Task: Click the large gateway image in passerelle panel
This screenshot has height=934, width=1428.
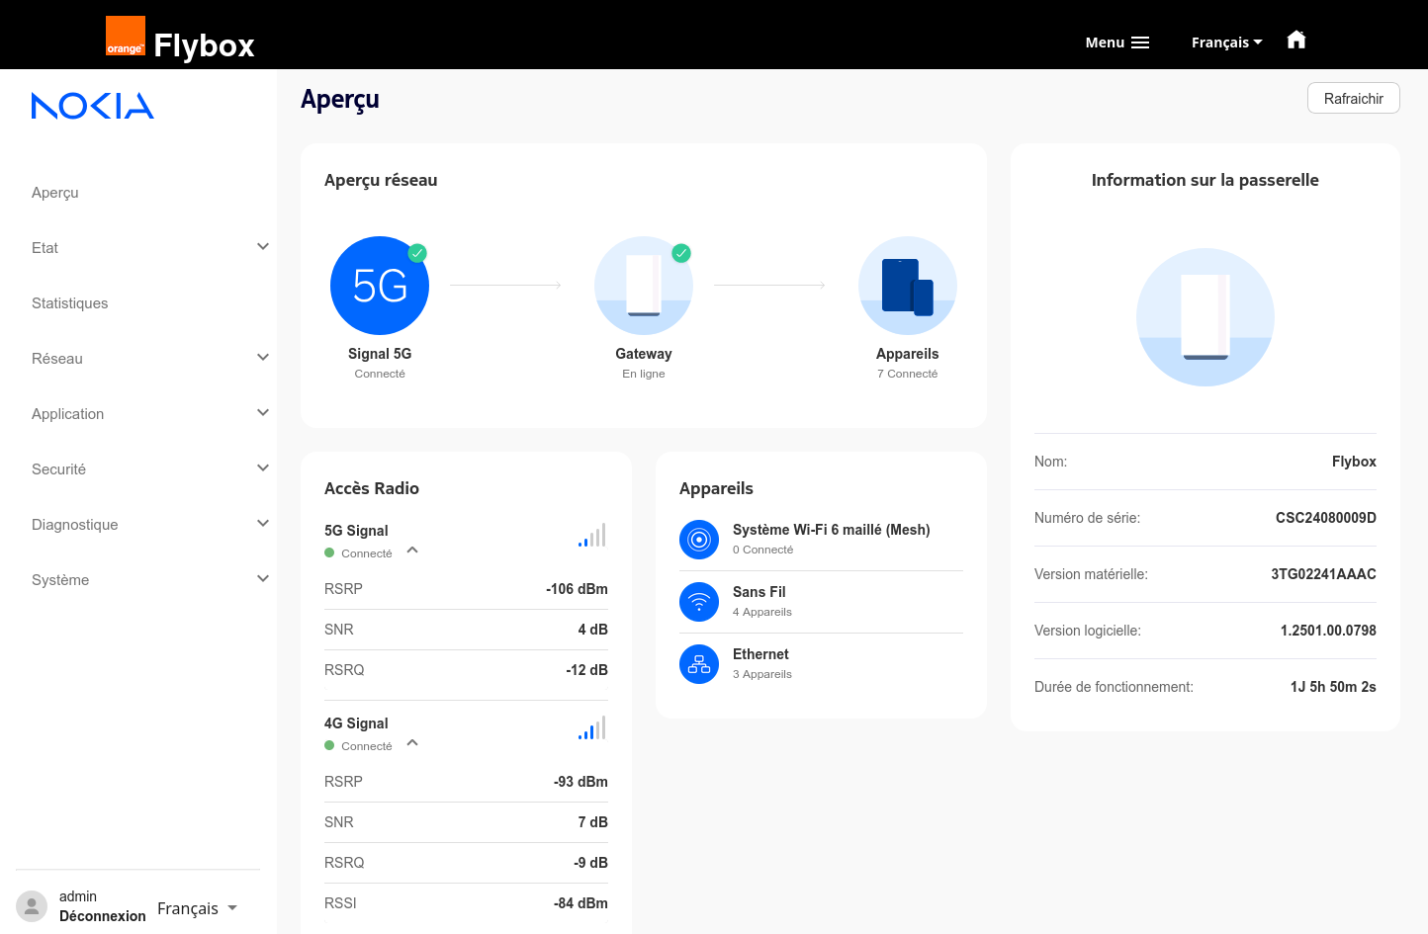Action: point(1205,317)
